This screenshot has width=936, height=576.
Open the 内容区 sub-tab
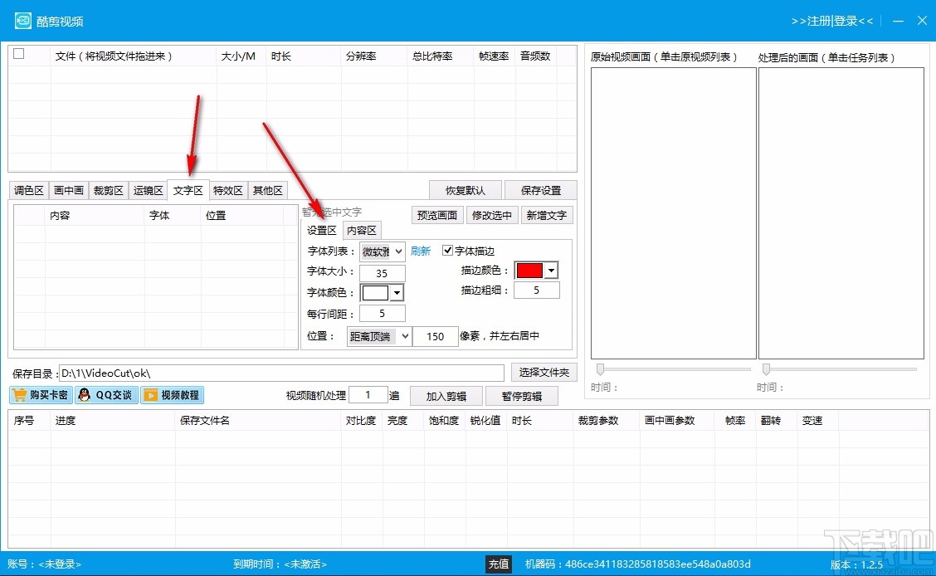pyautogui.click(x=362, y=231)
